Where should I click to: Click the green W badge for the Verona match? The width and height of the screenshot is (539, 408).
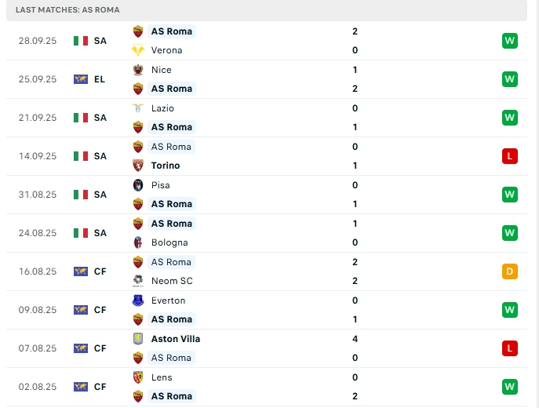point(510,41)
